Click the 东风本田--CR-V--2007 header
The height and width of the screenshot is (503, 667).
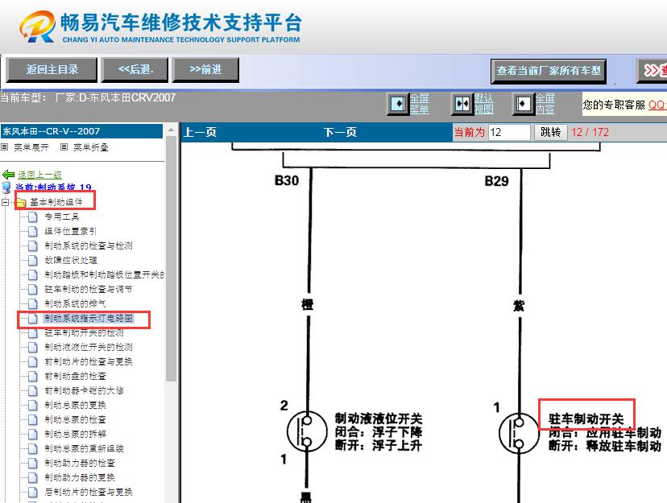(81, 131)
